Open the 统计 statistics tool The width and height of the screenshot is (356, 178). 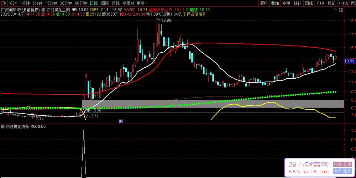coord(297,3)
